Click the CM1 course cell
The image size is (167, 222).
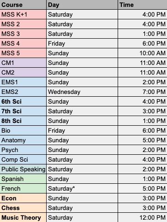[x=23, y=63]
